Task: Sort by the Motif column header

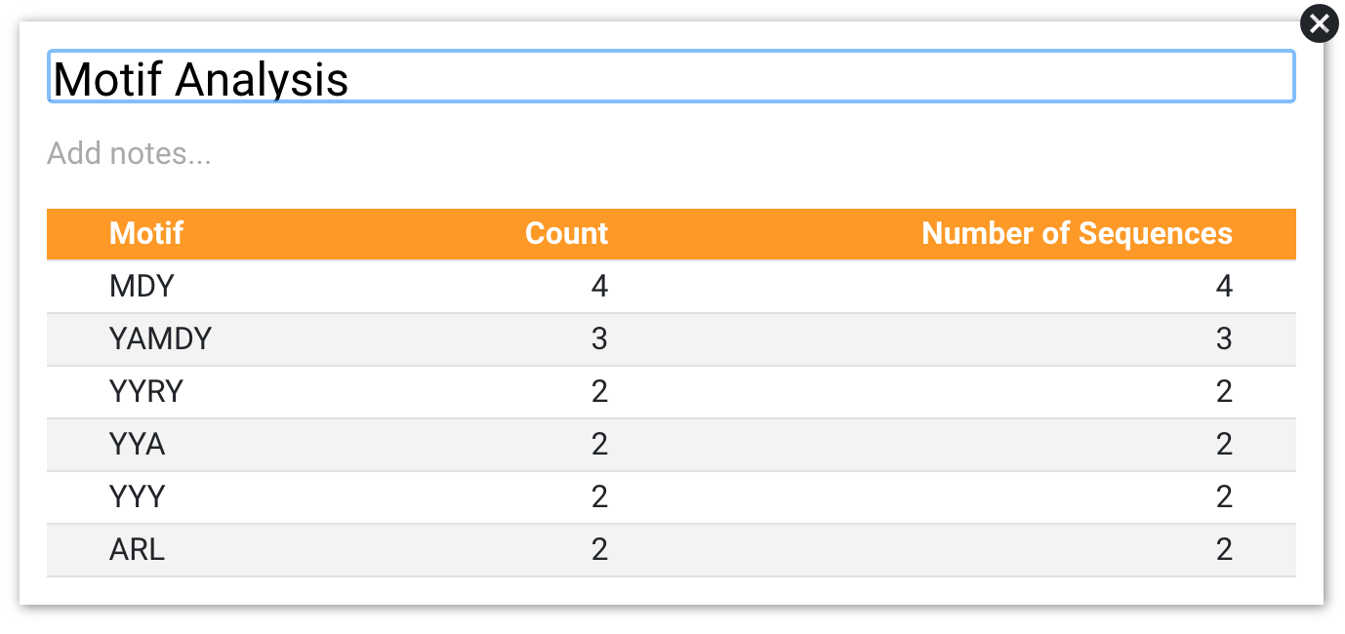Action: coord(146,233)
